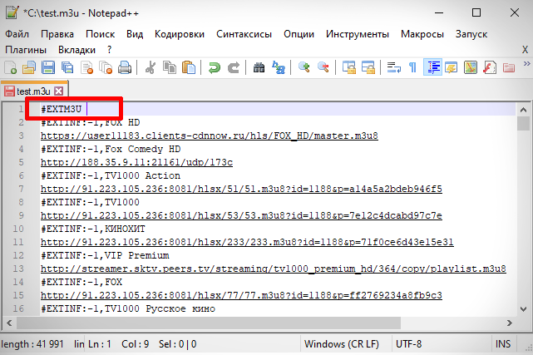The image size is (533, 355).
Task: Click horizontal scrollbar right arrow
Action: (x=509, y=323)
